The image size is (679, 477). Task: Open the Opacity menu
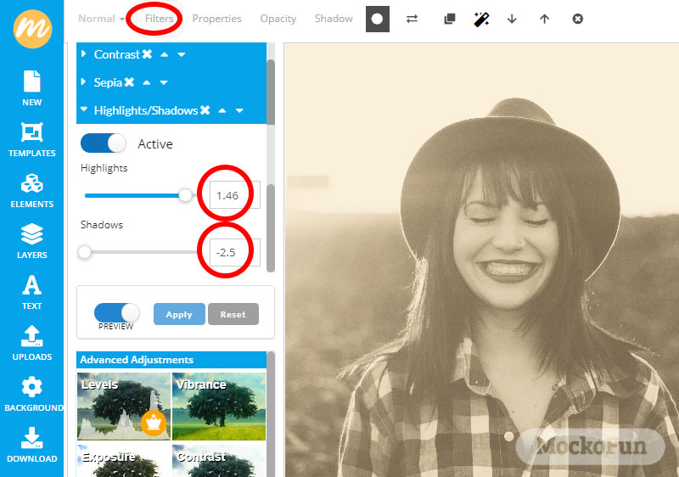click(278, 19)
